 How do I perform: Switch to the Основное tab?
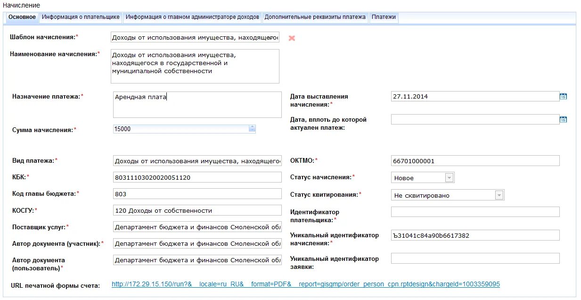click(22, 17)
